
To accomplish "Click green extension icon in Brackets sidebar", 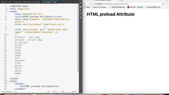I will 81,11.
